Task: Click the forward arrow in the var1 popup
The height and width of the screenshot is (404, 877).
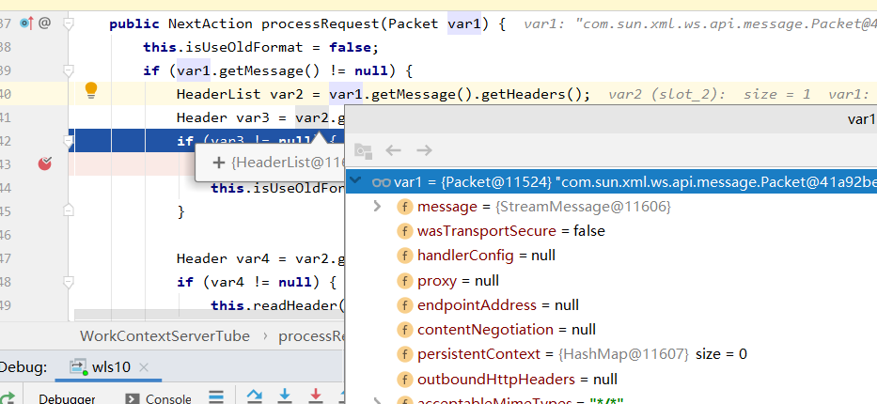Action: tap(424, 150)
